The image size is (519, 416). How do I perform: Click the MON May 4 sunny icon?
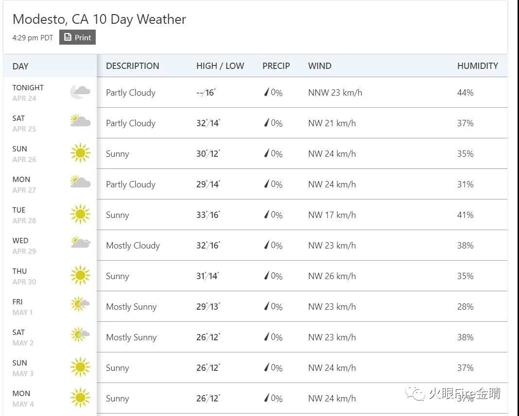click(80, 398)
